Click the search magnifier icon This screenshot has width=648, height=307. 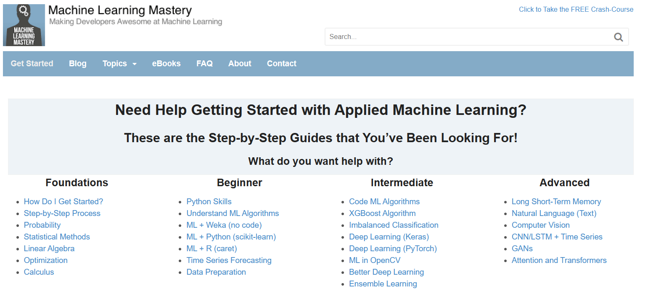(x=618, y=37)
